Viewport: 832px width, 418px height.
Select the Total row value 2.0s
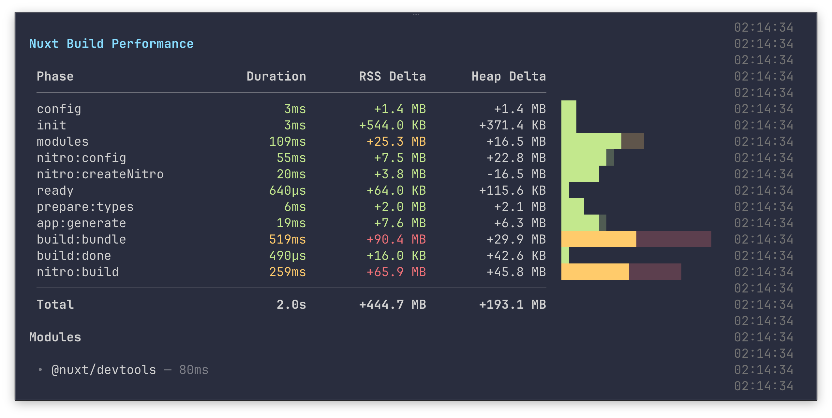[291, 304]
